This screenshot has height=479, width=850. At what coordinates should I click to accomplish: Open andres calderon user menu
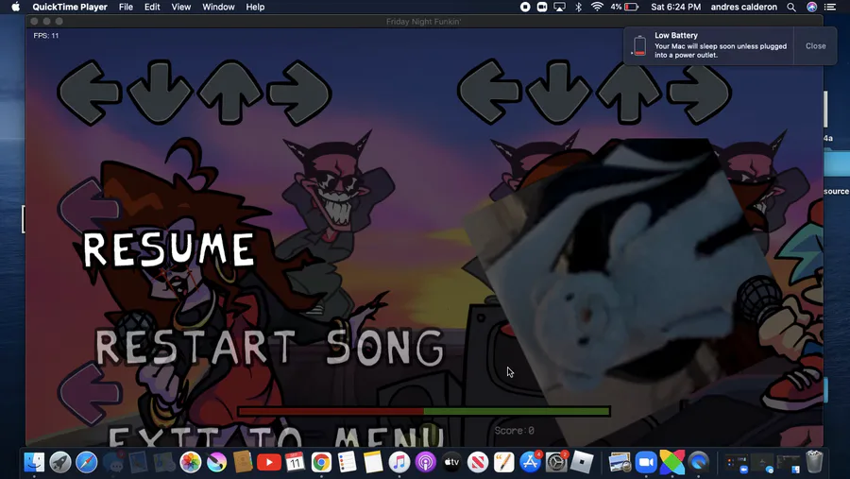coord(744,7)
